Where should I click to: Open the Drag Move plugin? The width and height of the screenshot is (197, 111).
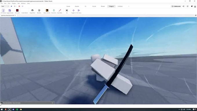pos(32,11)
